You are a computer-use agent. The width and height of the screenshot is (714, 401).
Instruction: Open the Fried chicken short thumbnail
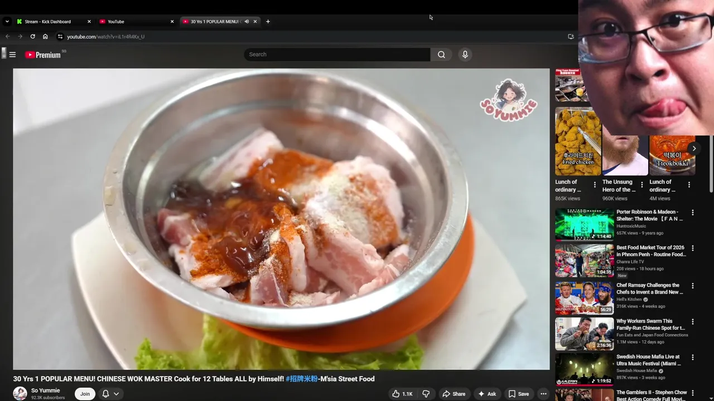(578, 141)
